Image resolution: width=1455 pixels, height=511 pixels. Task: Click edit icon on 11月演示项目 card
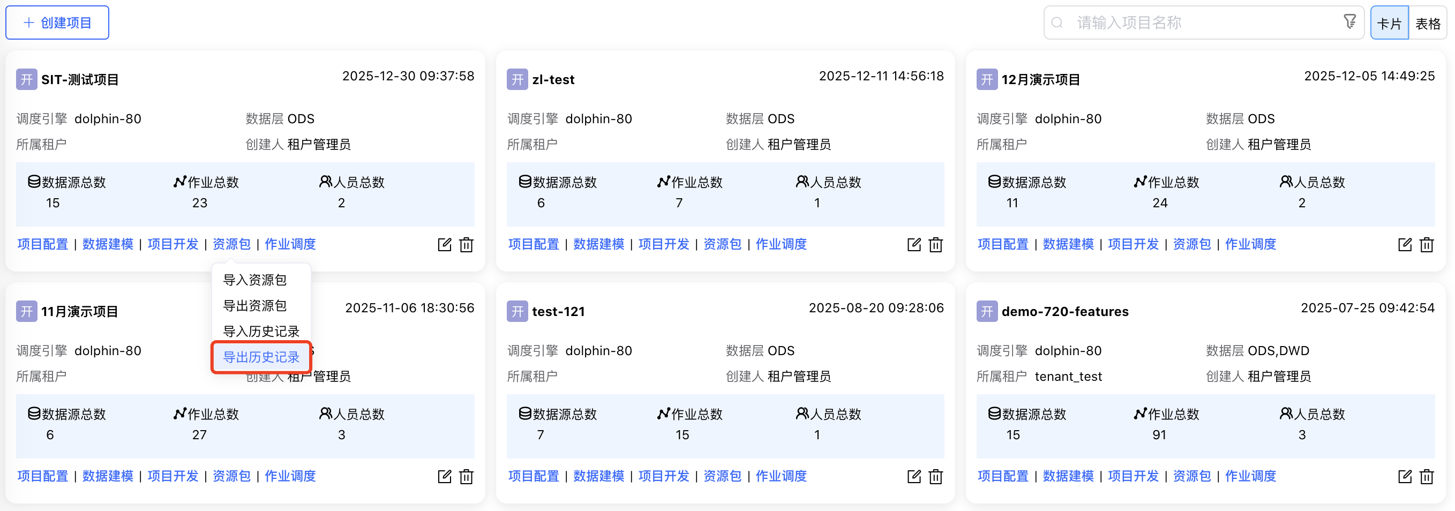(445, 477)
